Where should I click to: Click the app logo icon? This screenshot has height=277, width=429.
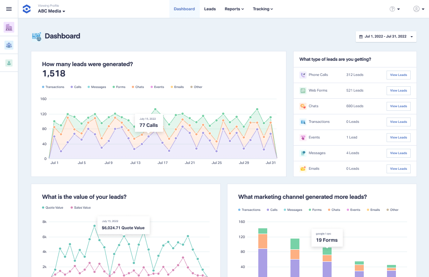pyautogui.click(x=26, y=9)
